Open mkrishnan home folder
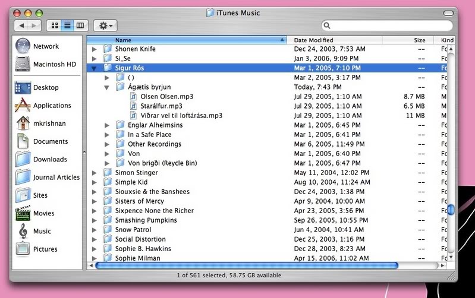This screenshot has height=298, width=475. click(40, 123)
